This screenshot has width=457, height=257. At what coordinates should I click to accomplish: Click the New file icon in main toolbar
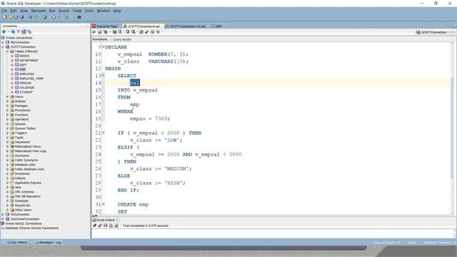coord(5,17)
